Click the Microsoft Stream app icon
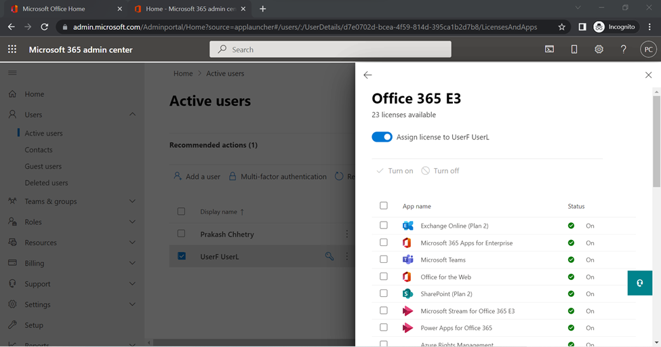This screenshot has height=347, width=661. (407, 310)
